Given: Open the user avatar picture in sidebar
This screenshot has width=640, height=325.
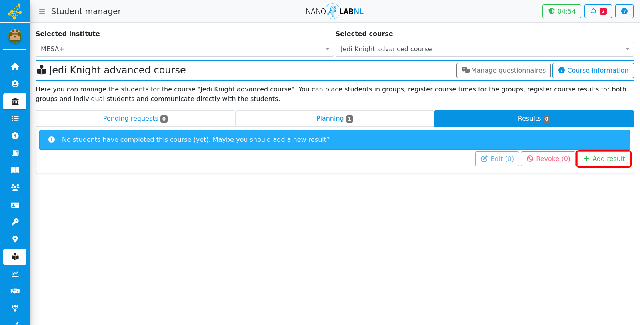Looking at the screenshot, I should click(x=15, y=36).
